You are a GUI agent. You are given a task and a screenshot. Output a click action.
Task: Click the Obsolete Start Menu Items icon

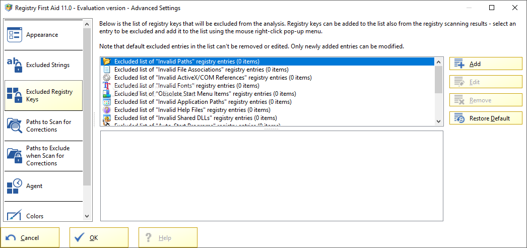point(106,94)
